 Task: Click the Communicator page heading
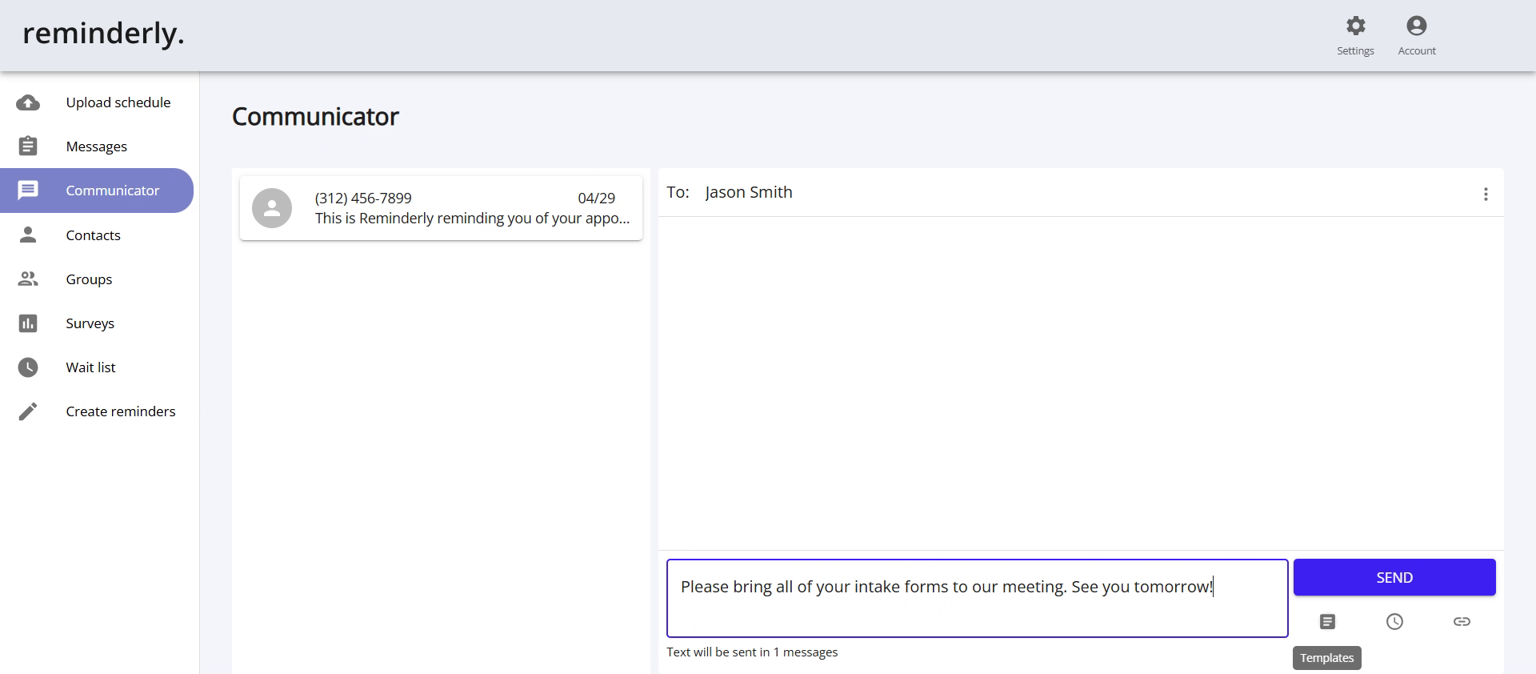point(315,117)
